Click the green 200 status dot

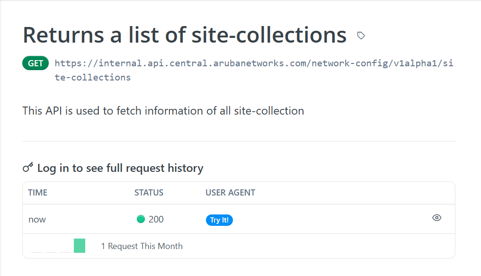141,219
